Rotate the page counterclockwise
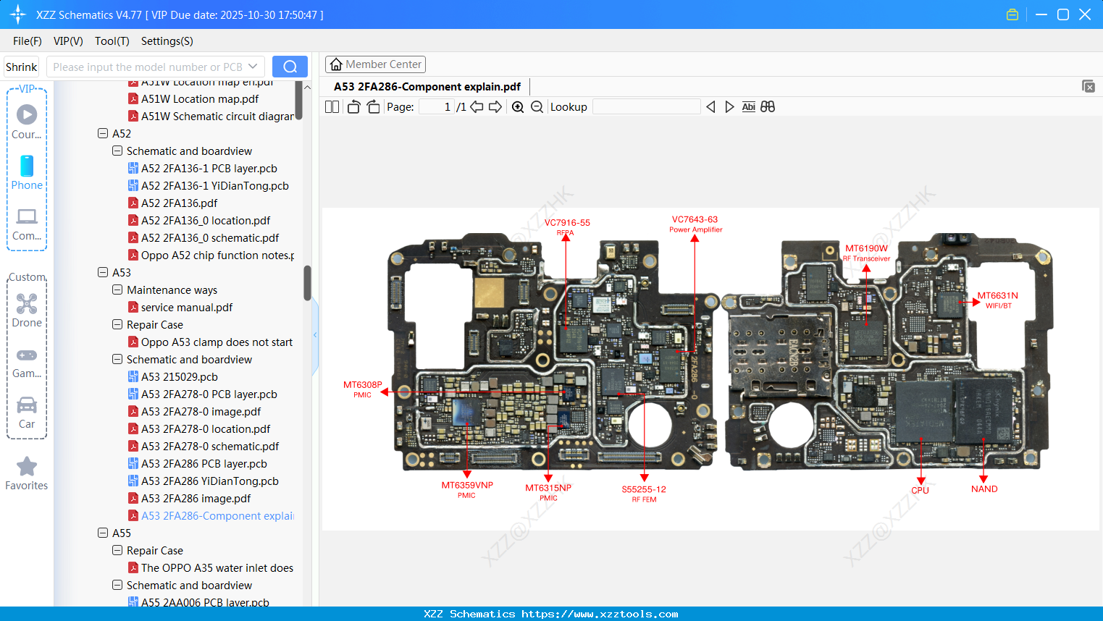Image resolution: width=1103 pixels, height=621 pixels. pos(354,107)
